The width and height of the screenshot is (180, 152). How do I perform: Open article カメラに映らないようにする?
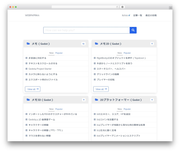click(x=43, y=74)
